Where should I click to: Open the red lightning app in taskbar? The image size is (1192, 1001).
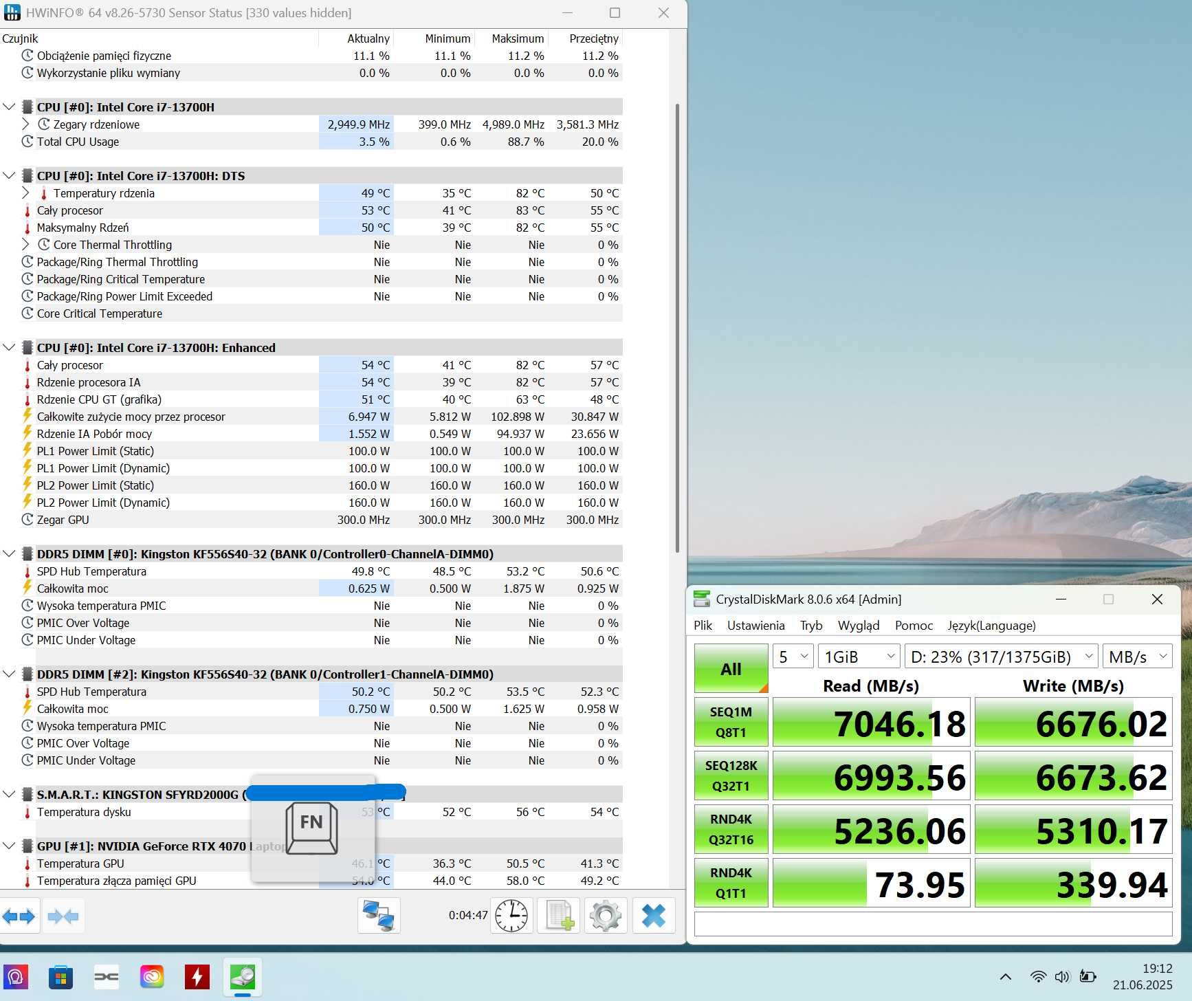[x=197, y=976]
